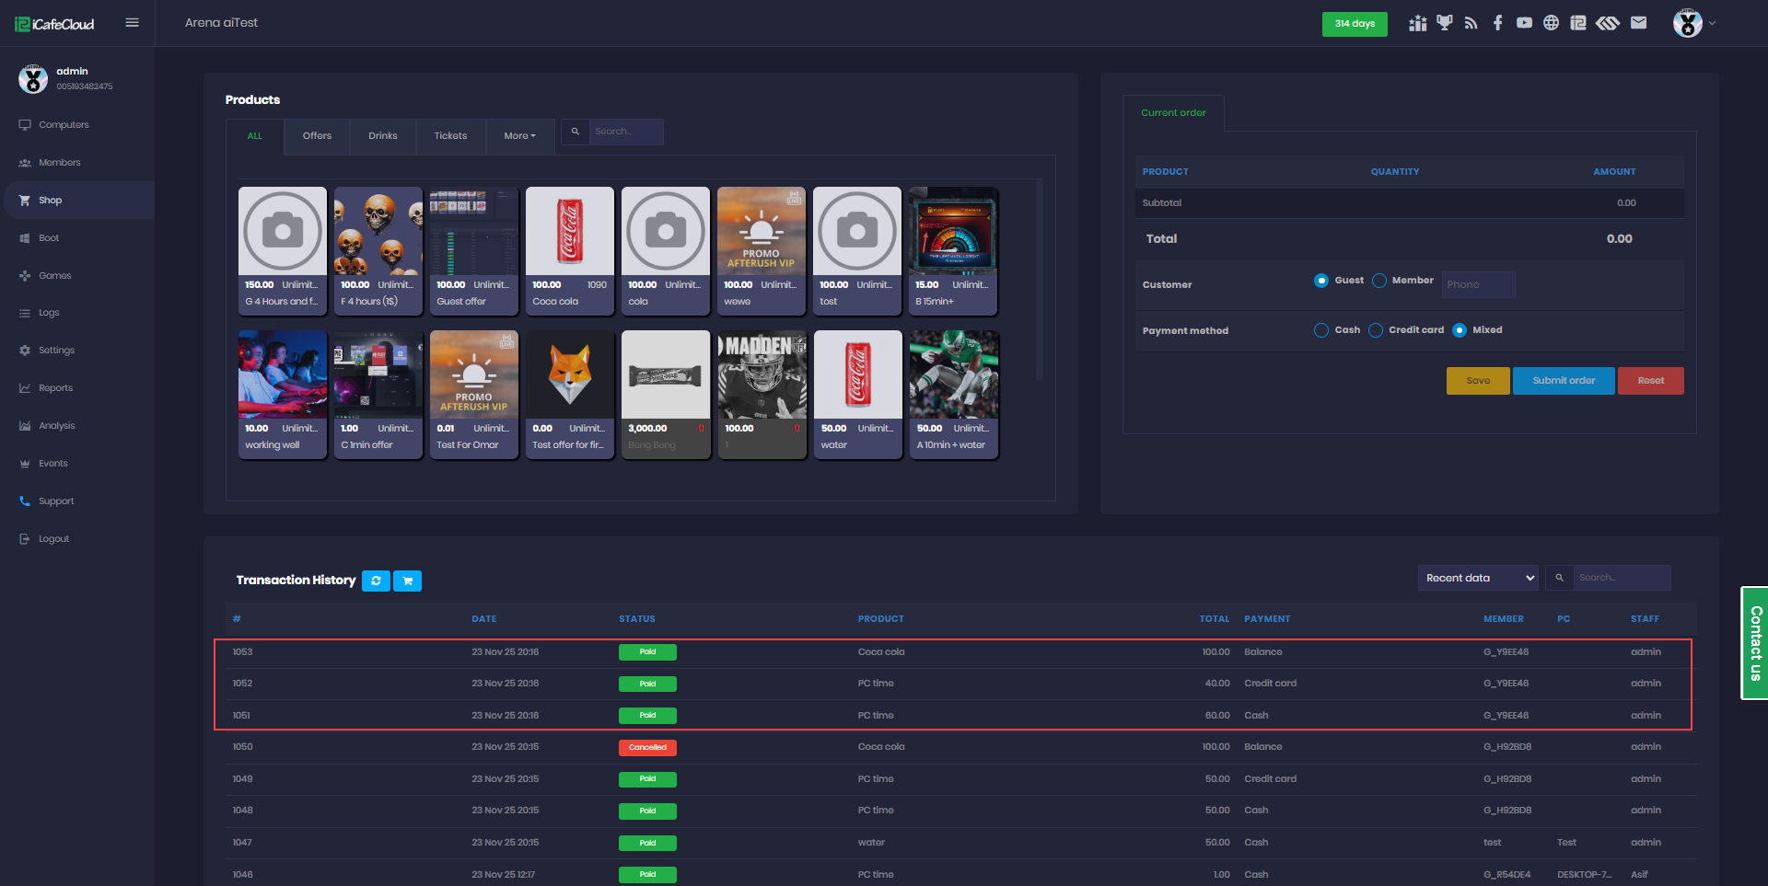Screen dimensions: 1768x886
Task: Open the Recent data dropdown
Action: click(x=1478, y=578)
